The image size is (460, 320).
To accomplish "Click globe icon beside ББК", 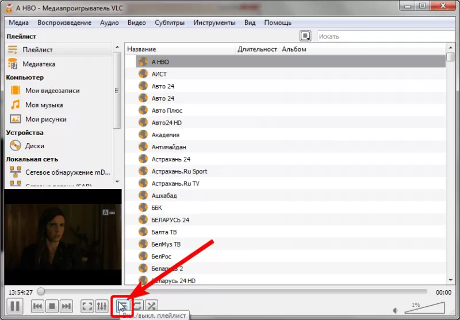I will [143, 207].
